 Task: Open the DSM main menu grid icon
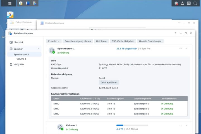[10, 3]
